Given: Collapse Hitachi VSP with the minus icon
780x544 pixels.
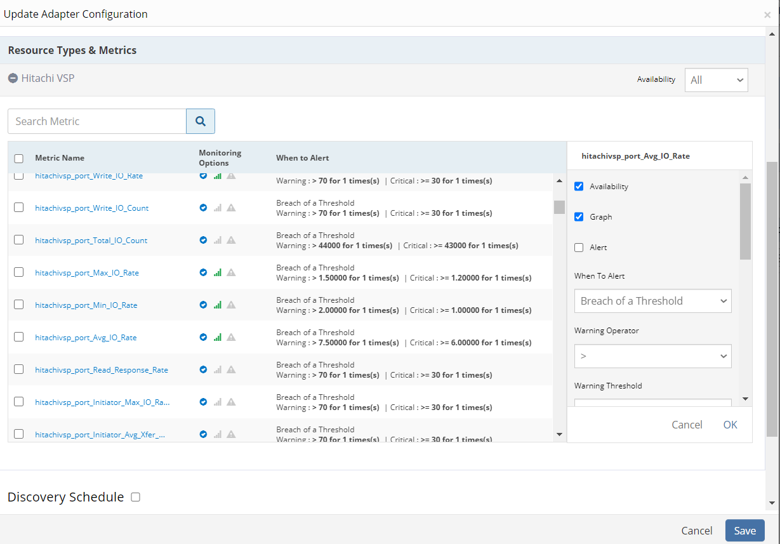Looking at the screenshot, I should (x=13, y=78).
